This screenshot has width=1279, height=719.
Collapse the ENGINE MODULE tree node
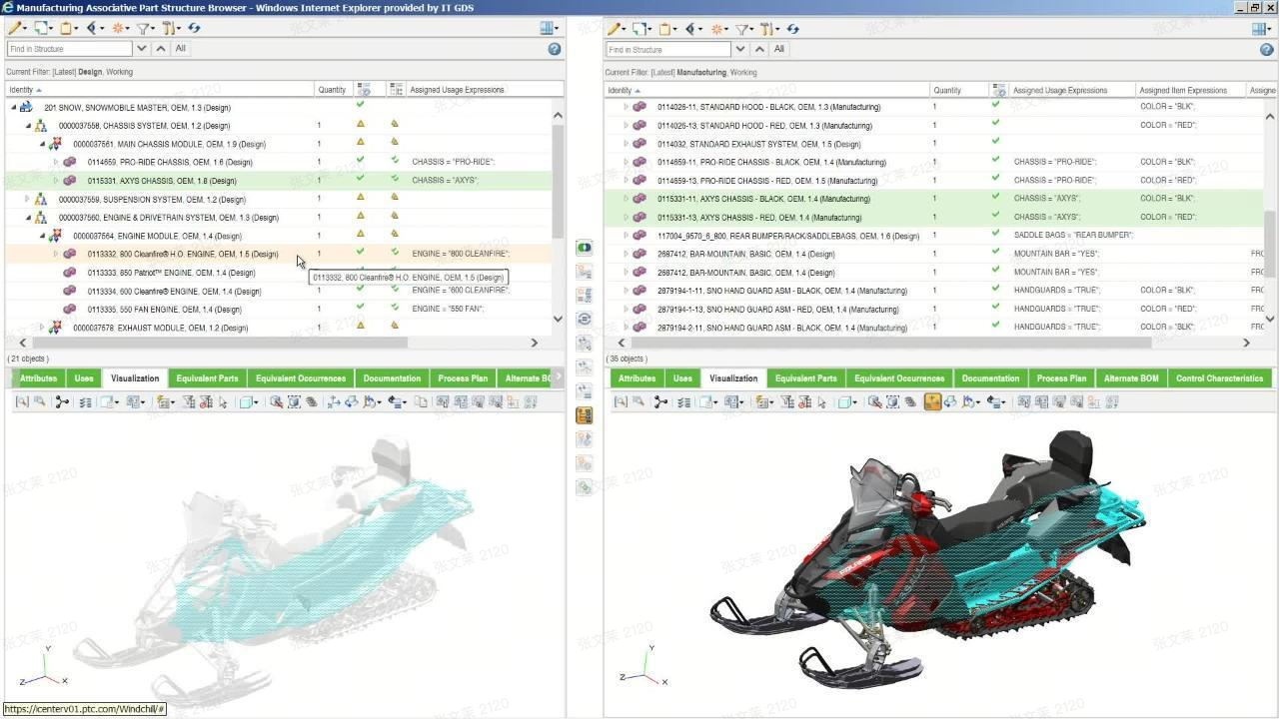click(42, 236)
